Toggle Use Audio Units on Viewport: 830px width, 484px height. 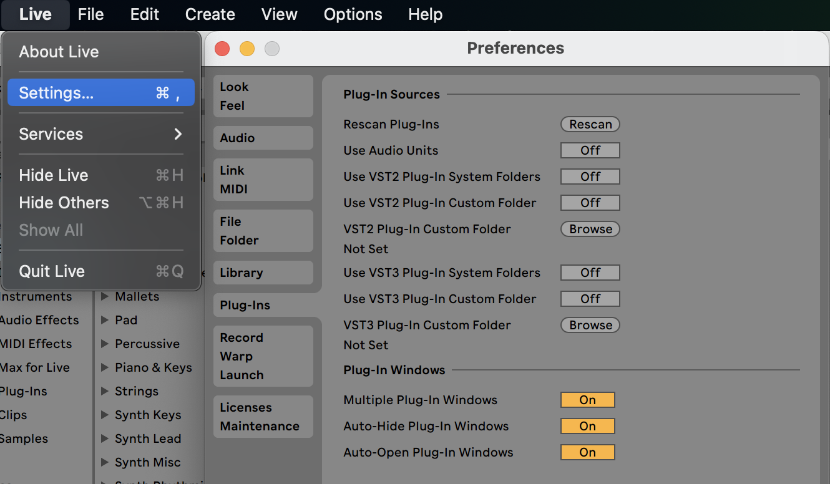tap(590, 150)
